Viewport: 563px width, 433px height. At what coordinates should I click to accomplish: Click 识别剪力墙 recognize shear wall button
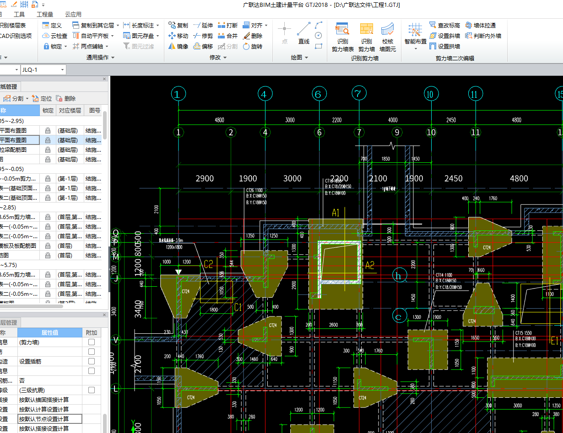tap(366, 37)
